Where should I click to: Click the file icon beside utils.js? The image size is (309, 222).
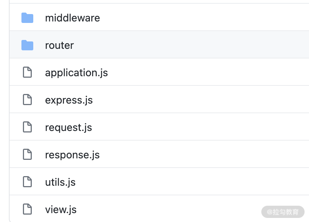27,182
